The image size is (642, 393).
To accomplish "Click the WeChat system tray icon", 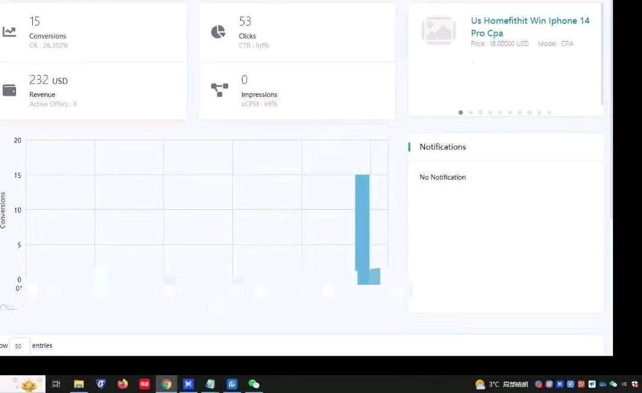I will [613, 384].
